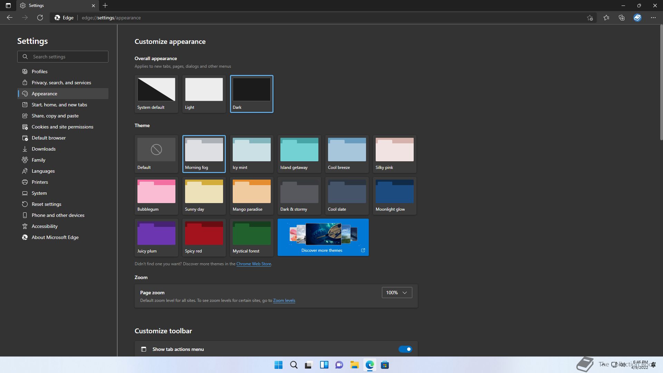Image resolution: width=663 pixels, height=373 pixels.
Task: Open Default browser settings
Action: pos(63,138)
